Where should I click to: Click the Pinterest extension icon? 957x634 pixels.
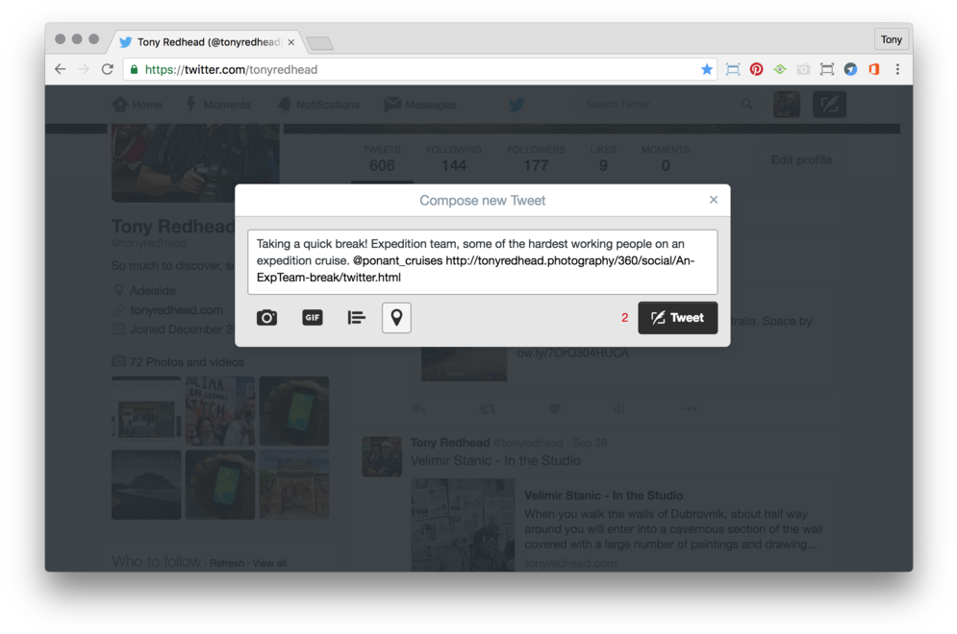(x=756, y=69)
